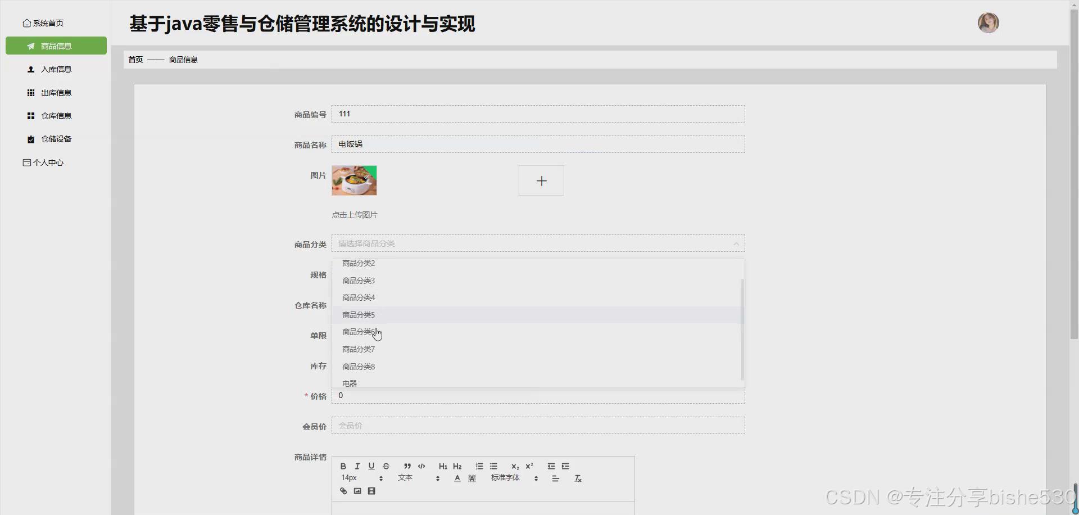Screen dimensions: 1079x515
Task: Click the 首页 breadcrumb link
Action: tap(135, 59)
